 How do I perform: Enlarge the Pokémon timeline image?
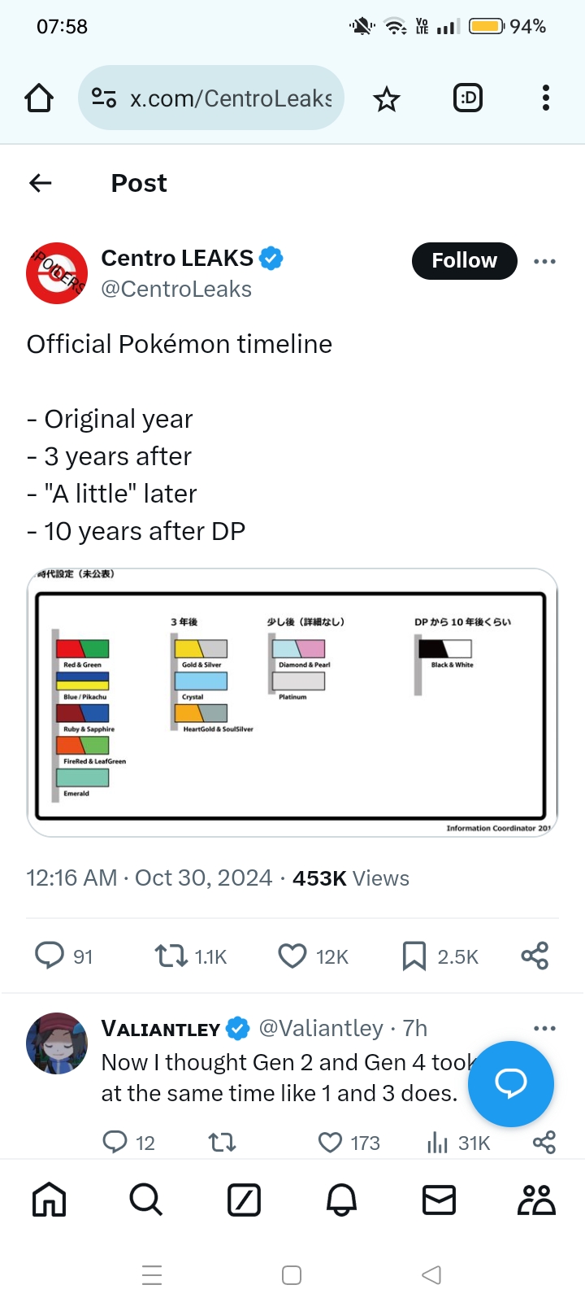(292, 703)
